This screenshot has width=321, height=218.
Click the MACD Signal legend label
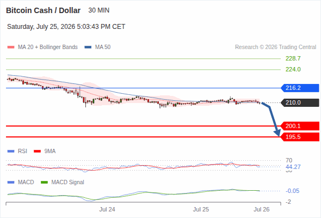pyautogui.click(x=68, y=183)
